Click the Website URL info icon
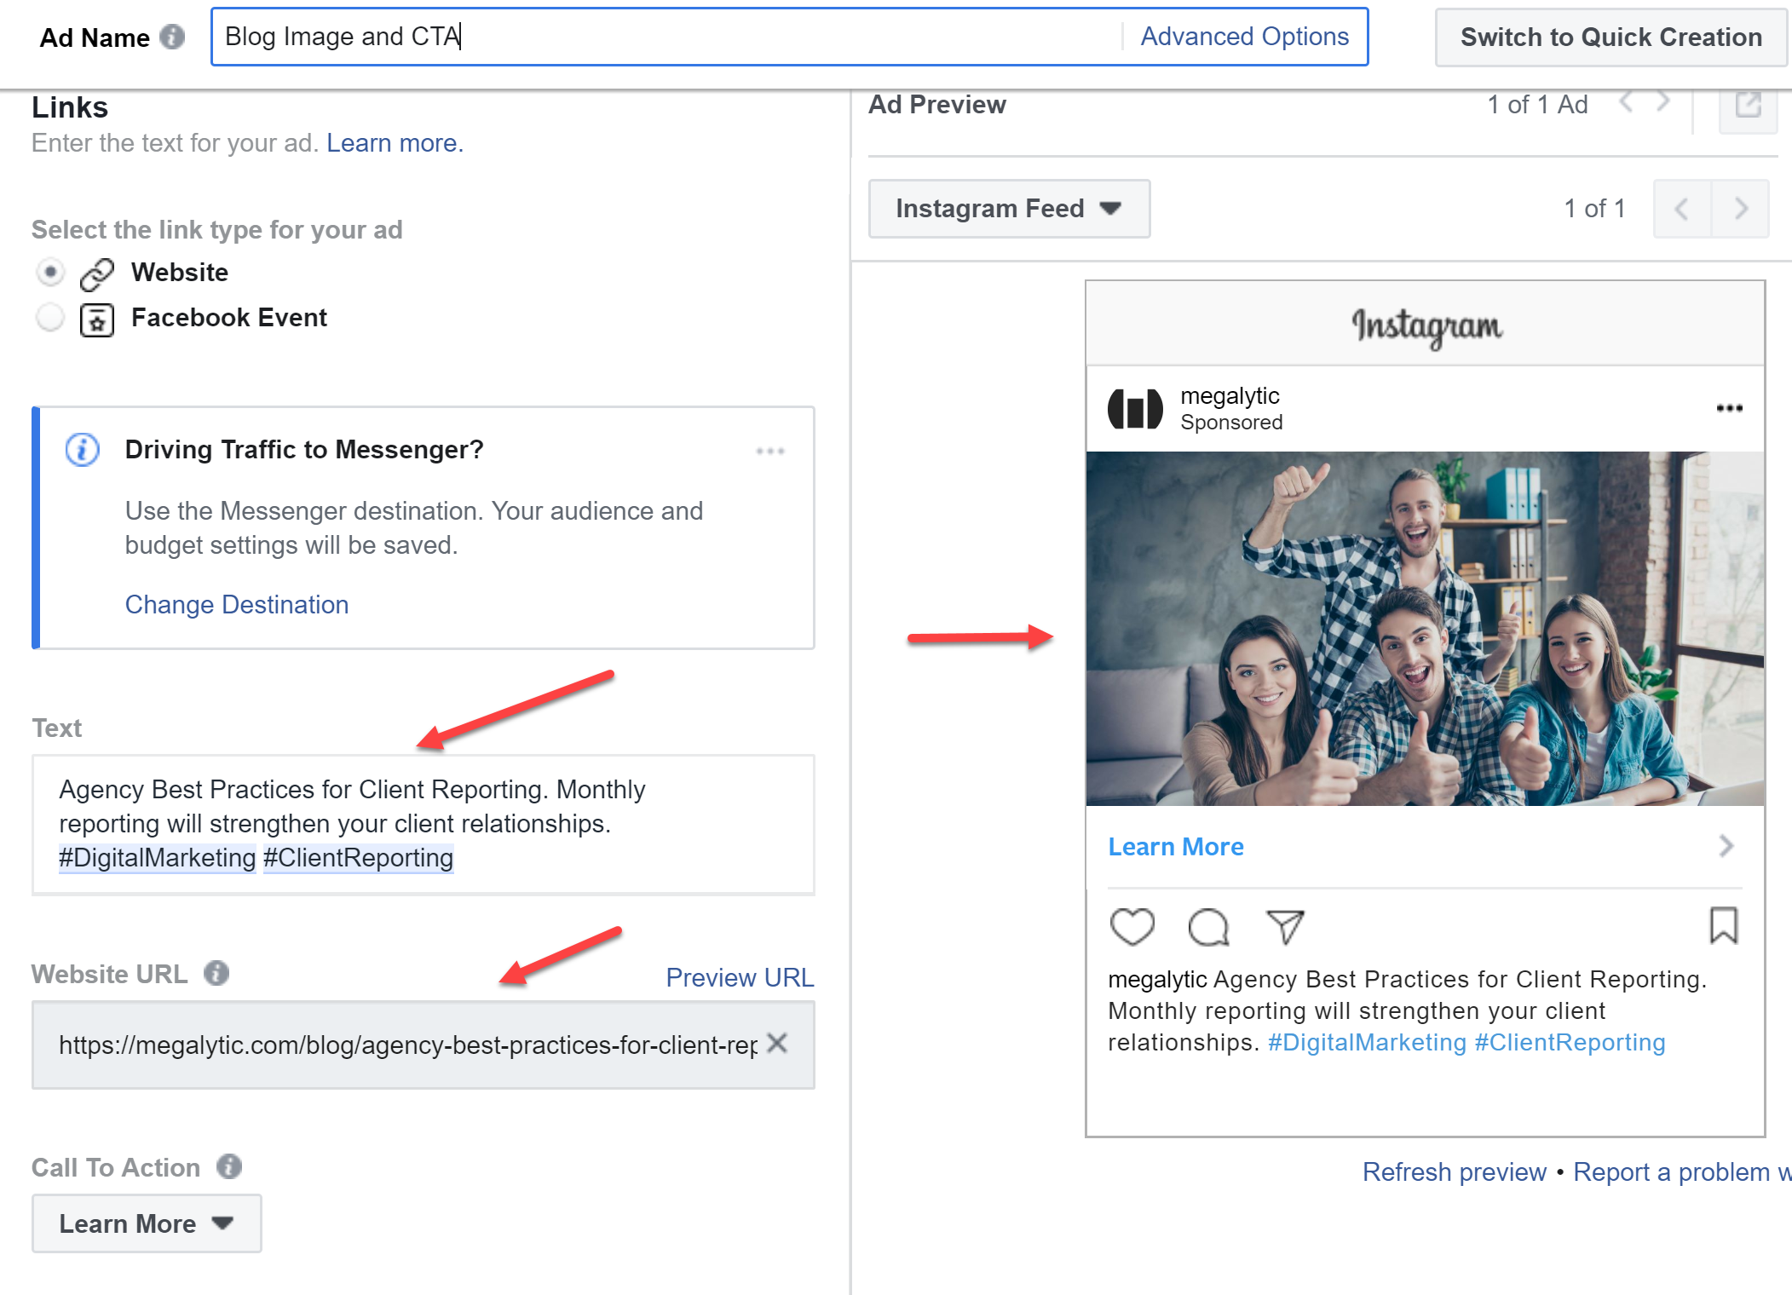 pos(216,973)
